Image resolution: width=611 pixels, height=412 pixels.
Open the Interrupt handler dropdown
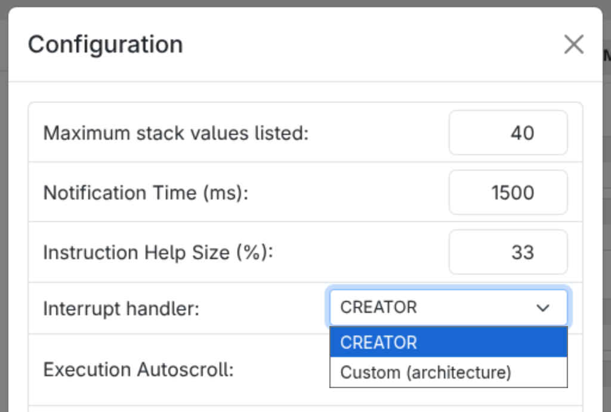click(x=448, y=308)
